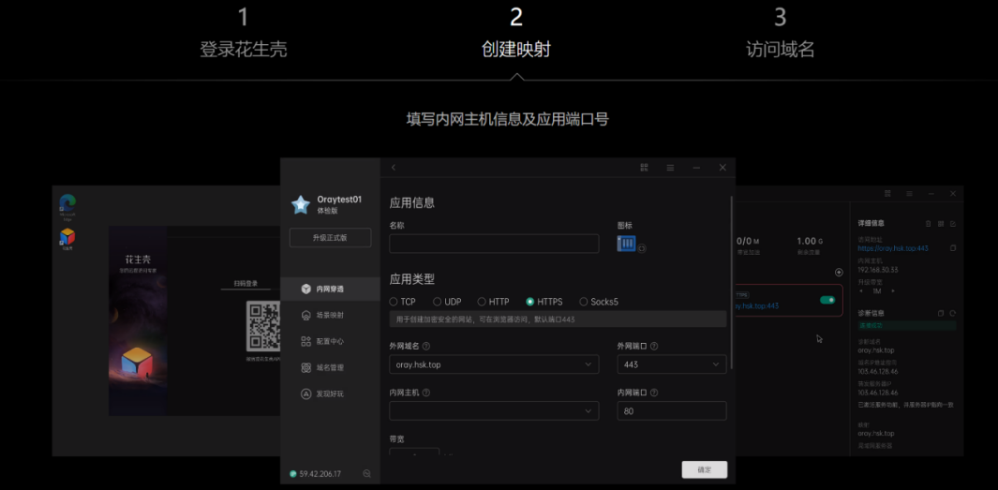Open the hamburger menu in the right window
The image size is (998, 490).
910,193
